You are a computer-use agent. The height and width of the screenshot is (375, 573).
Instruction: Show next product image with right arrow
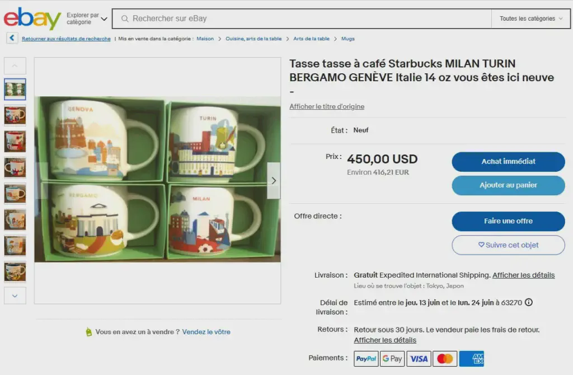[x=274, y=181]
